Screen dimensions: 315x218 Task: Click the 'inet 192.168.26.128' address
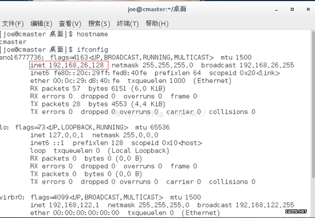point(67,65)
